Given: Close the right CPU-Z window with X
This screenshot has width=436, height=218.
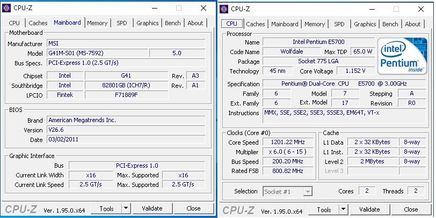Looking at the screenshot, I should tap(421, 9).
